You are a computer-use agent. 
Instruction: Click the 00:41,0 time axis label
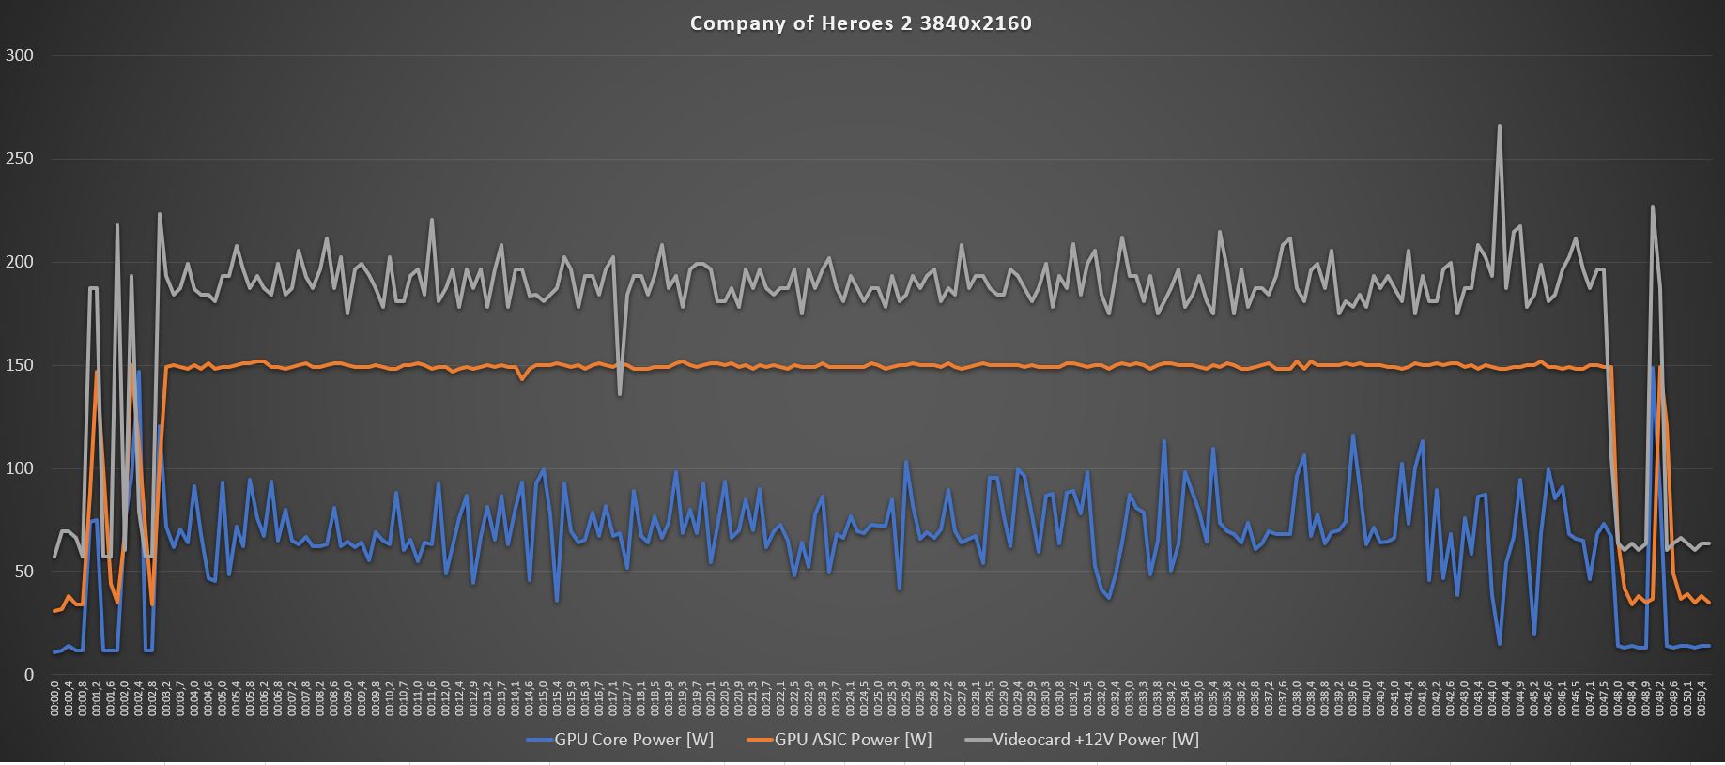click(1394, 701)
